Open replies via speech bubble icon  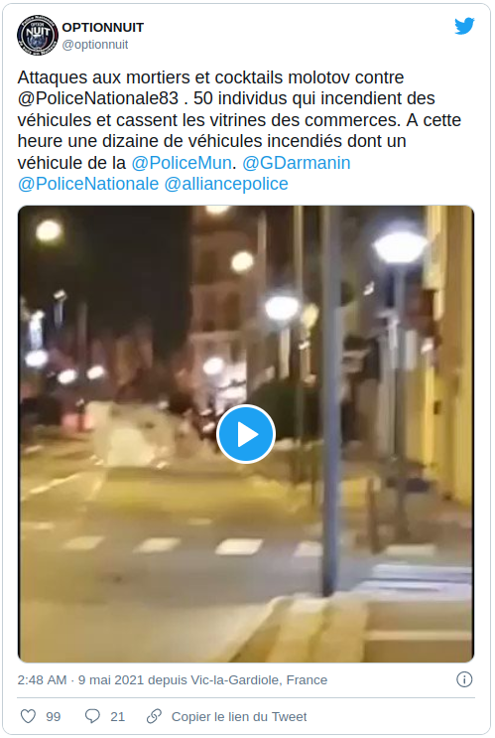pyautogui.click(x=92, y=716)
